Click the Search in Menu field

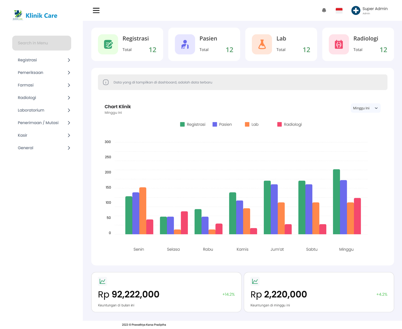42,43
